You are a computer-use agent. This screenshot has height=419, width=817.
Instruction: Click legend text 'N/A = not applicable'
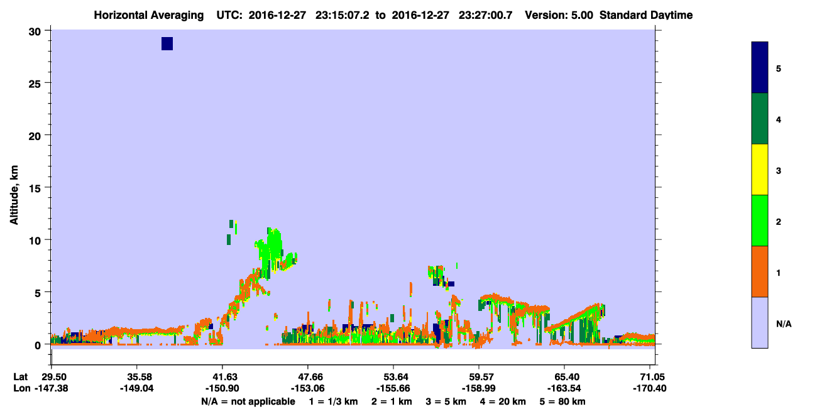[248, 401]
